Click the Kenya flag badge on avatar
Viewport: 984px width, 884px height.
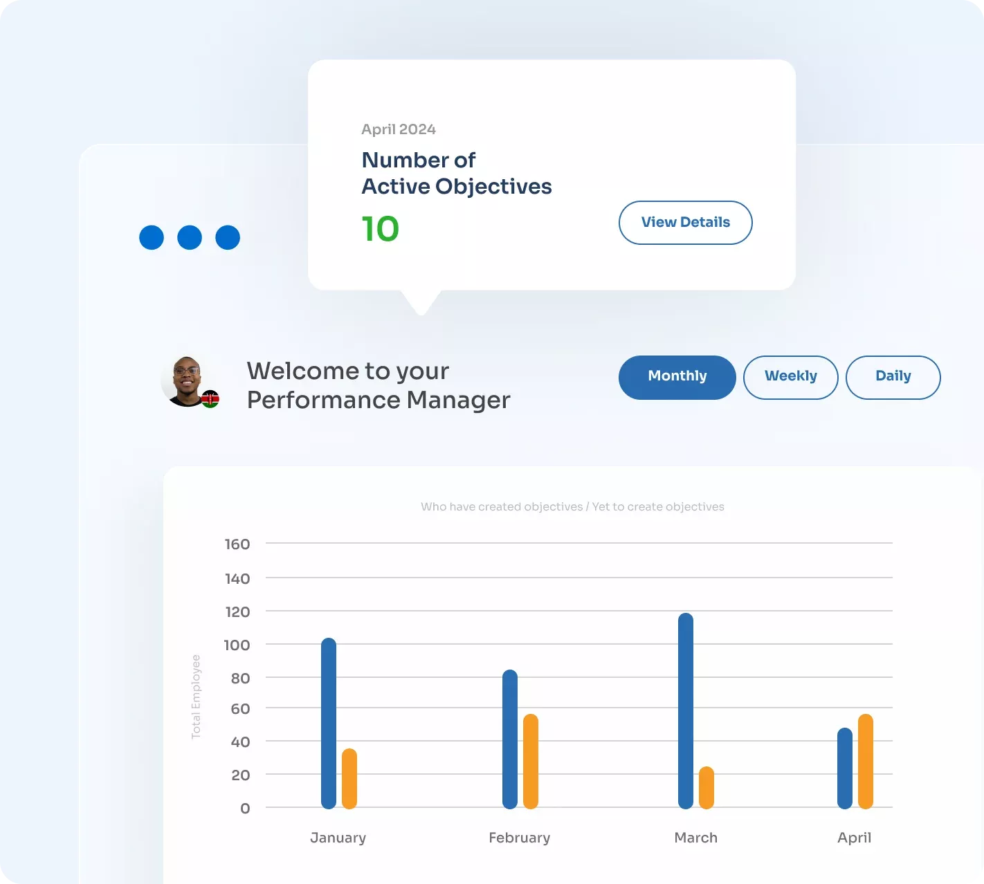210,399
